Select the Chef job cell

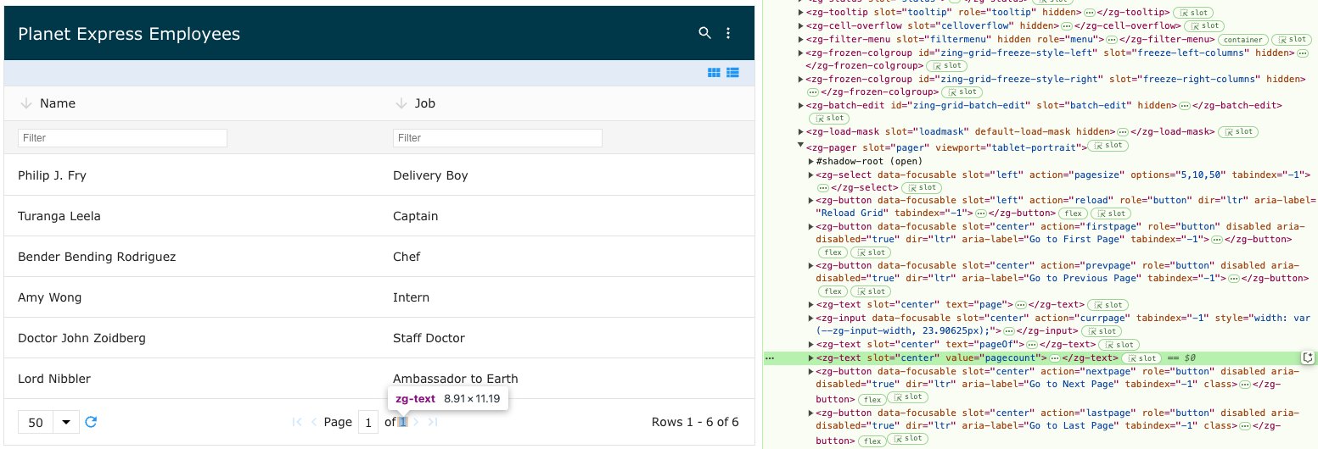click(x=567, y=257)
